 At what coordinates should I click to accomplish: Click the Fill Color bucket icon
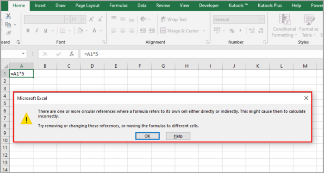coord(80,31)
